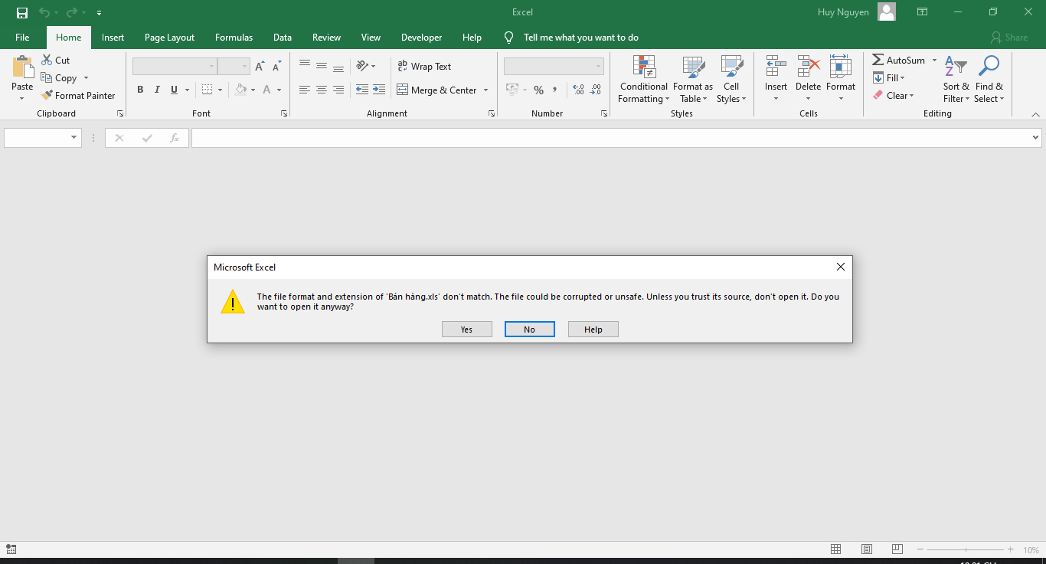The width and height of the screenshot is (1046, 564).
Task: Click the Sort & Filter icon
Action: [x=956, y=67]
